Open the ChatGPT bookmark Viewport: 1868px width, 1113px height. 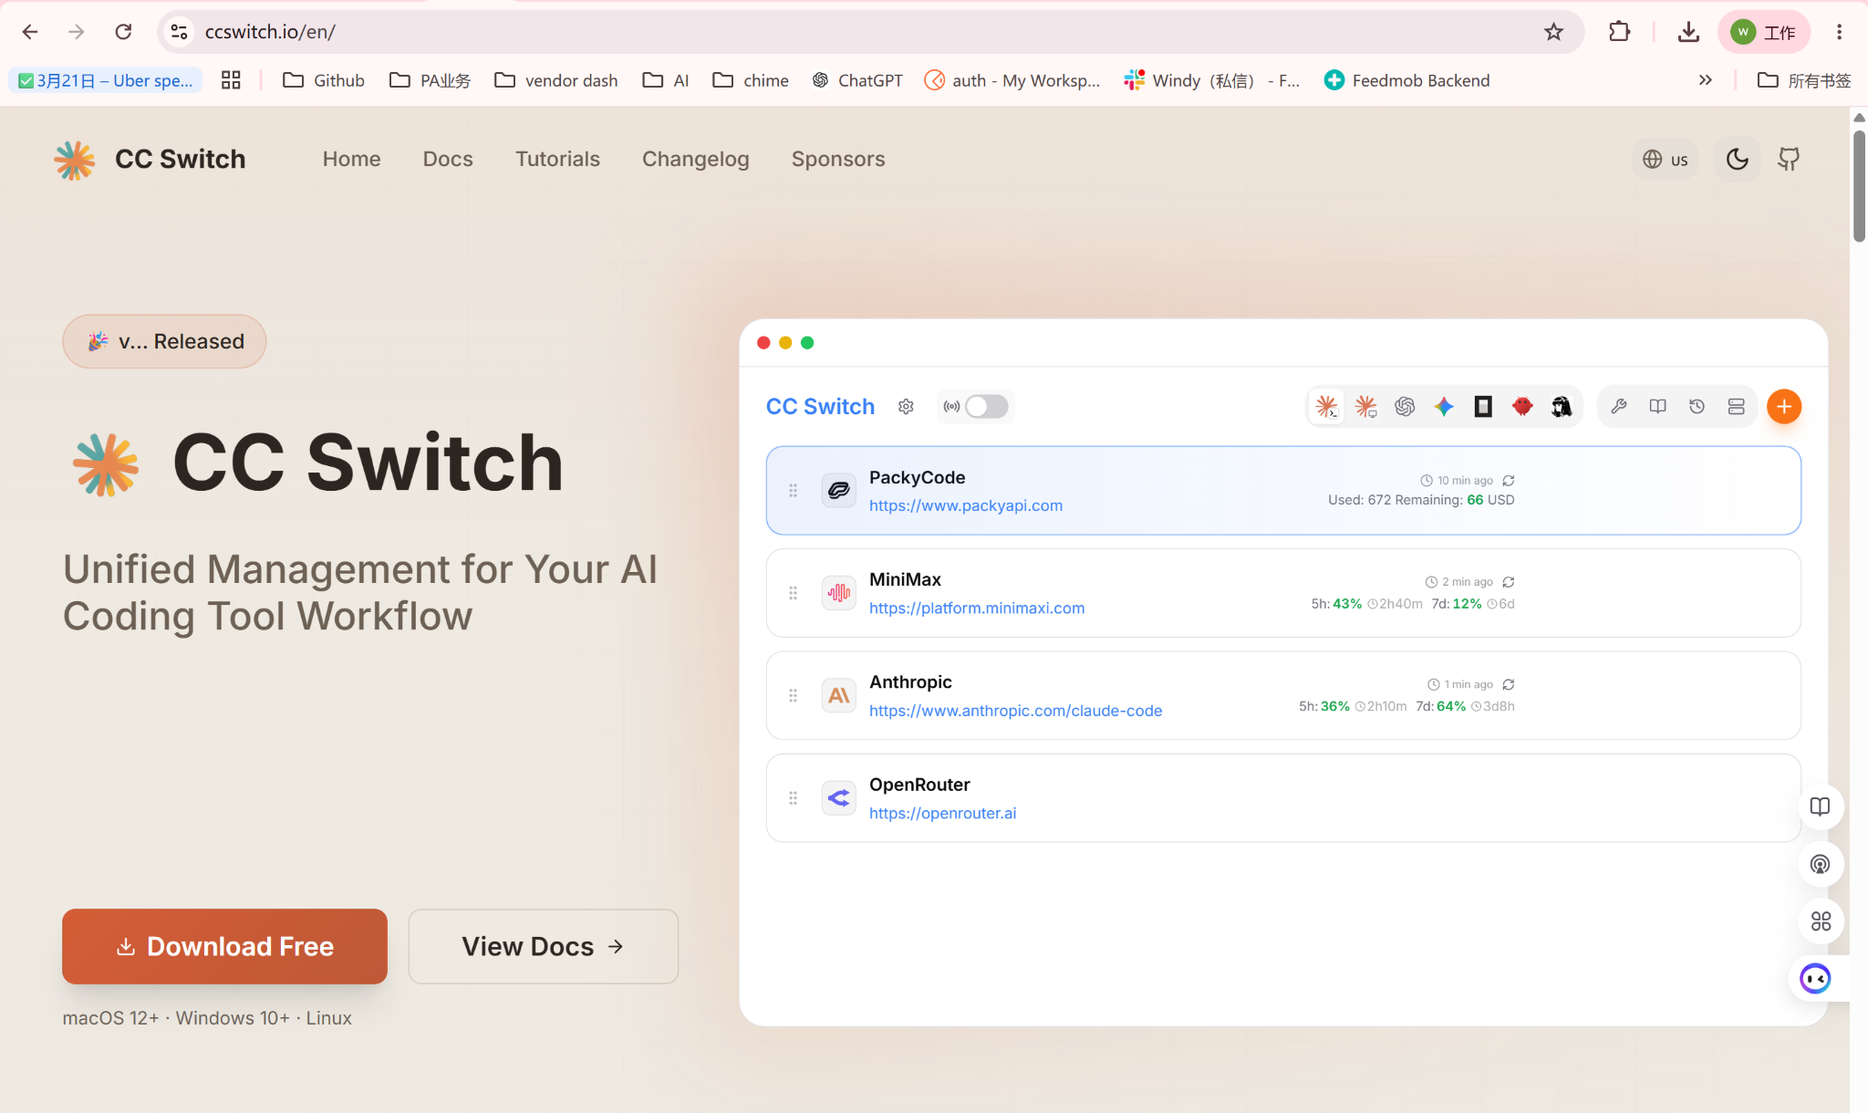pyautogui.click(x=857, y=80)
